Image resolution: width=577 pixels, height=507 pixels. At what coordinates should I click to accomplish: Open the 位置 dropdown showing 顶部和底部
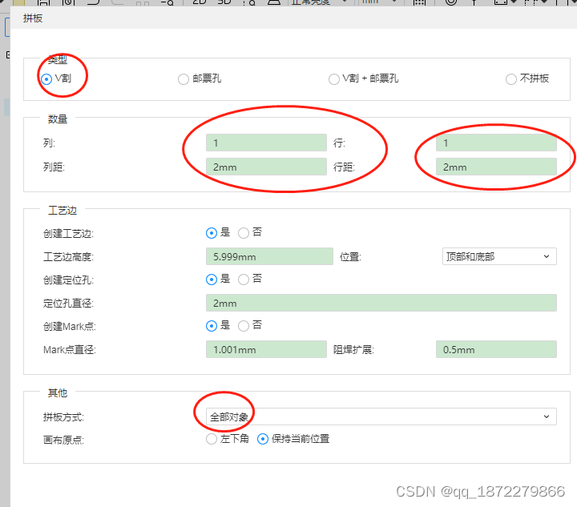pos(499,256)
